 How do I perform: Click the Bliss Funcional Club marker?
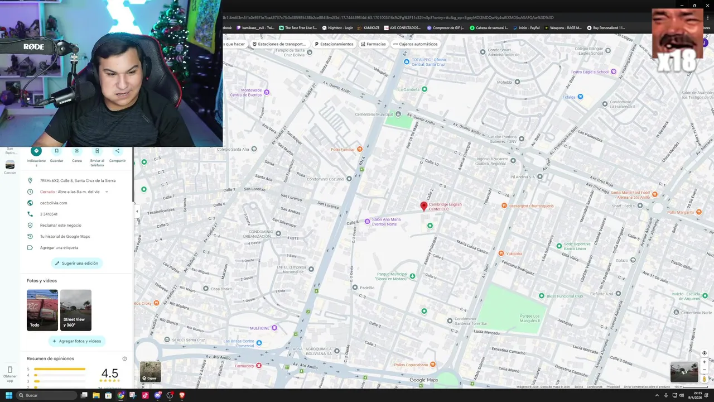click(541, 295)
